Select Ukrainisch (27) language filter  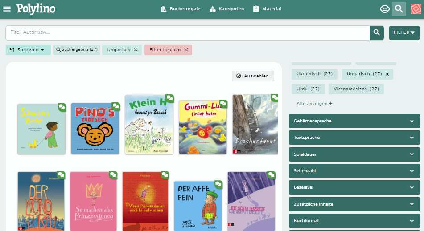click(x=314, y=74)
